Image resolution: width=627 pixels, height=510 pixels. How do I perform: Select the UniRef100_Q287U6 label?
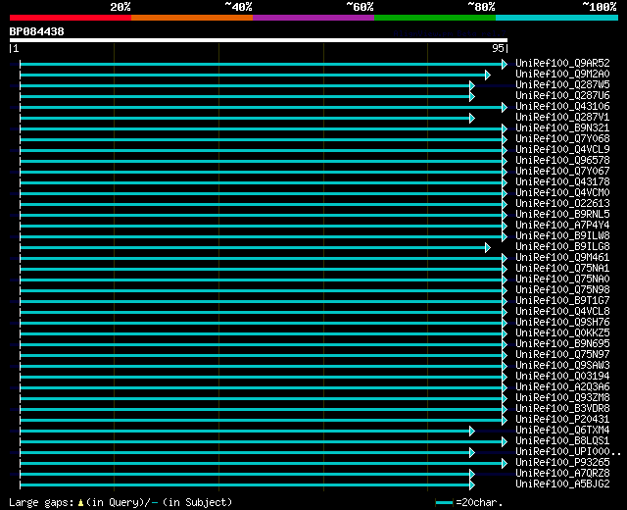point(562,96)
